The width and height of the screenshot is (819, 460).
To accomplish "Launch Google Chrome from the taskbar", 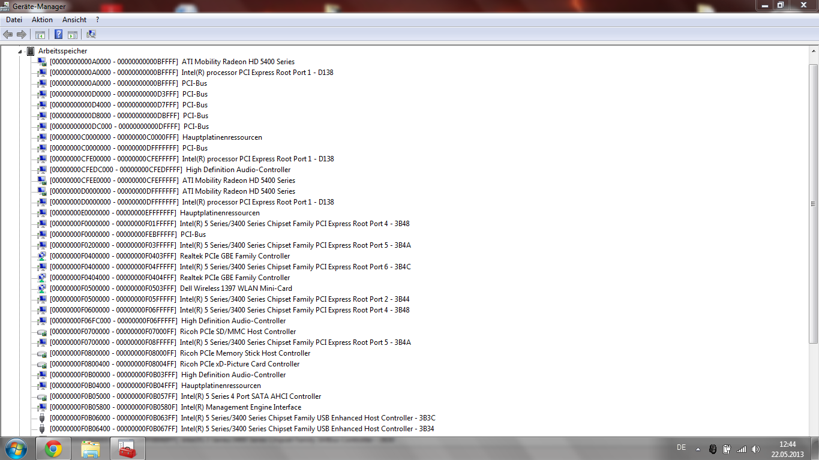I will [x=53, y=449].
